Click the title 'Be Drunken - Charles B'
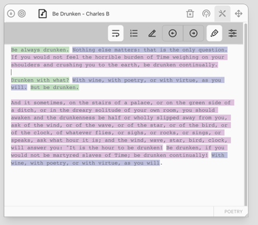The width and height of the screenshot is (258, 225). pos(81,14)
